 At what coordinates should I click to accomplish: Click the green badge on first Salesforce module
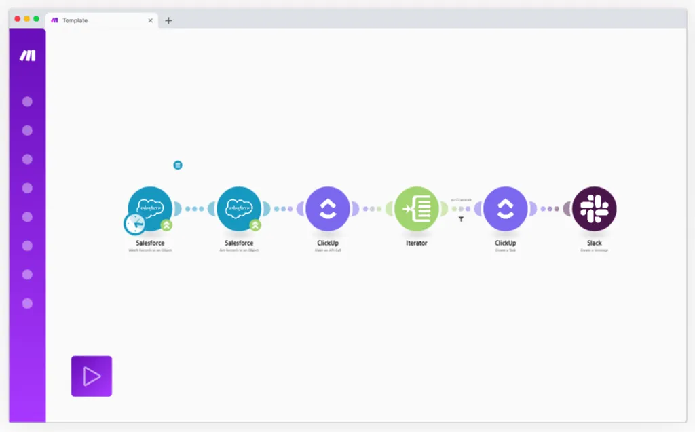click(x=167, y=225)
